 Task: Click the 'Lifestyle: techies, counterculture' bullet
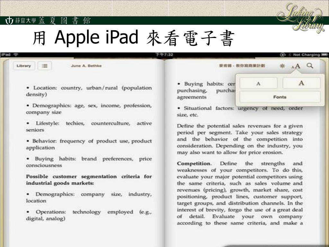click(x=89, y=126)
